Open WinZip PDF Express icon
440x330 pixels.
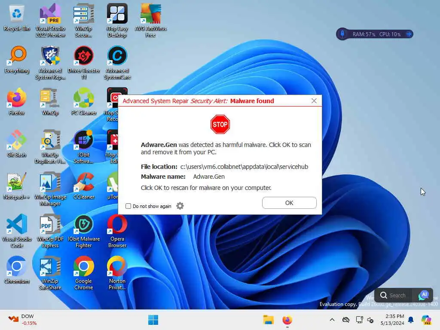click(50, 231)
